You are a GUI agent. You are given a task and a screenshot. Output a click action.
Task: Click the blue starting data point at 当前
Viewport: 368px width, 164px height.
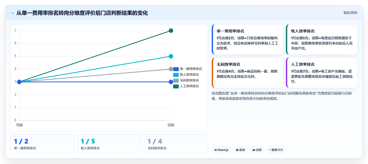coord(19,82)
